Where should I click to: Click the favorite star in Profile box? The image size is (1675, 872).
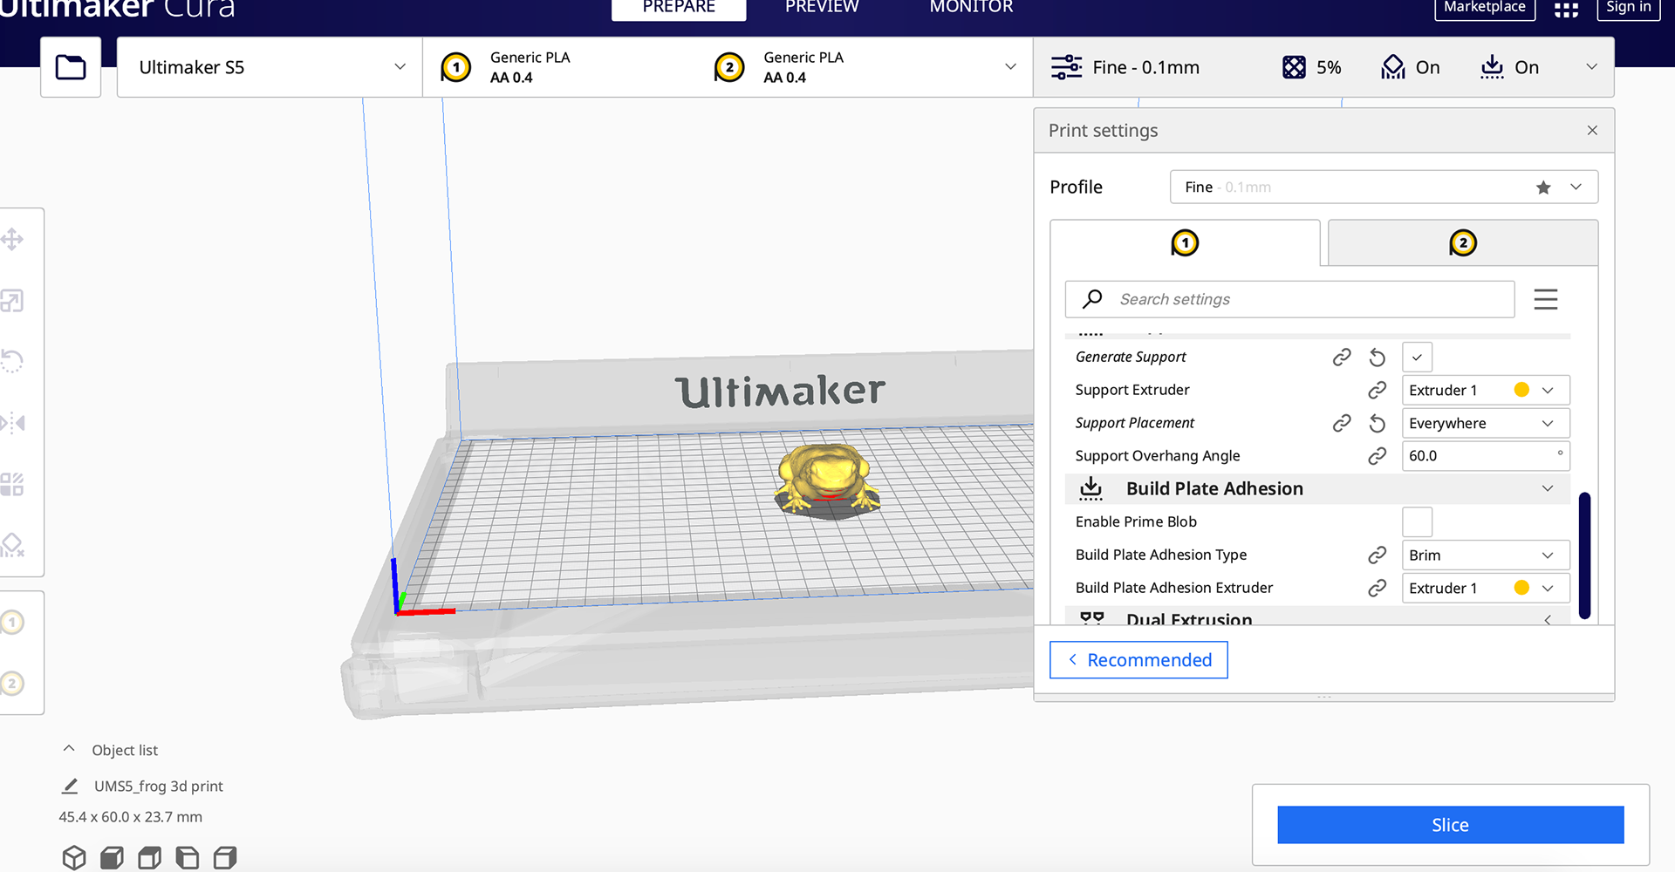[x=1543, y=187]
